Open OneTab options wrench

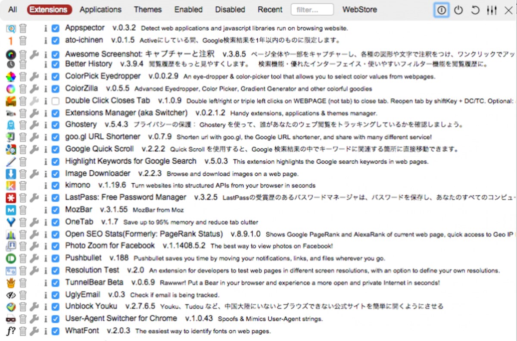34,222
